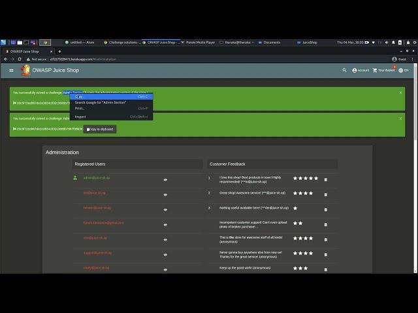Delete the "Keep up the good work!" feedback
This screenshot has height=313, width=418.
pyautogui.click(x=325, y=269)
